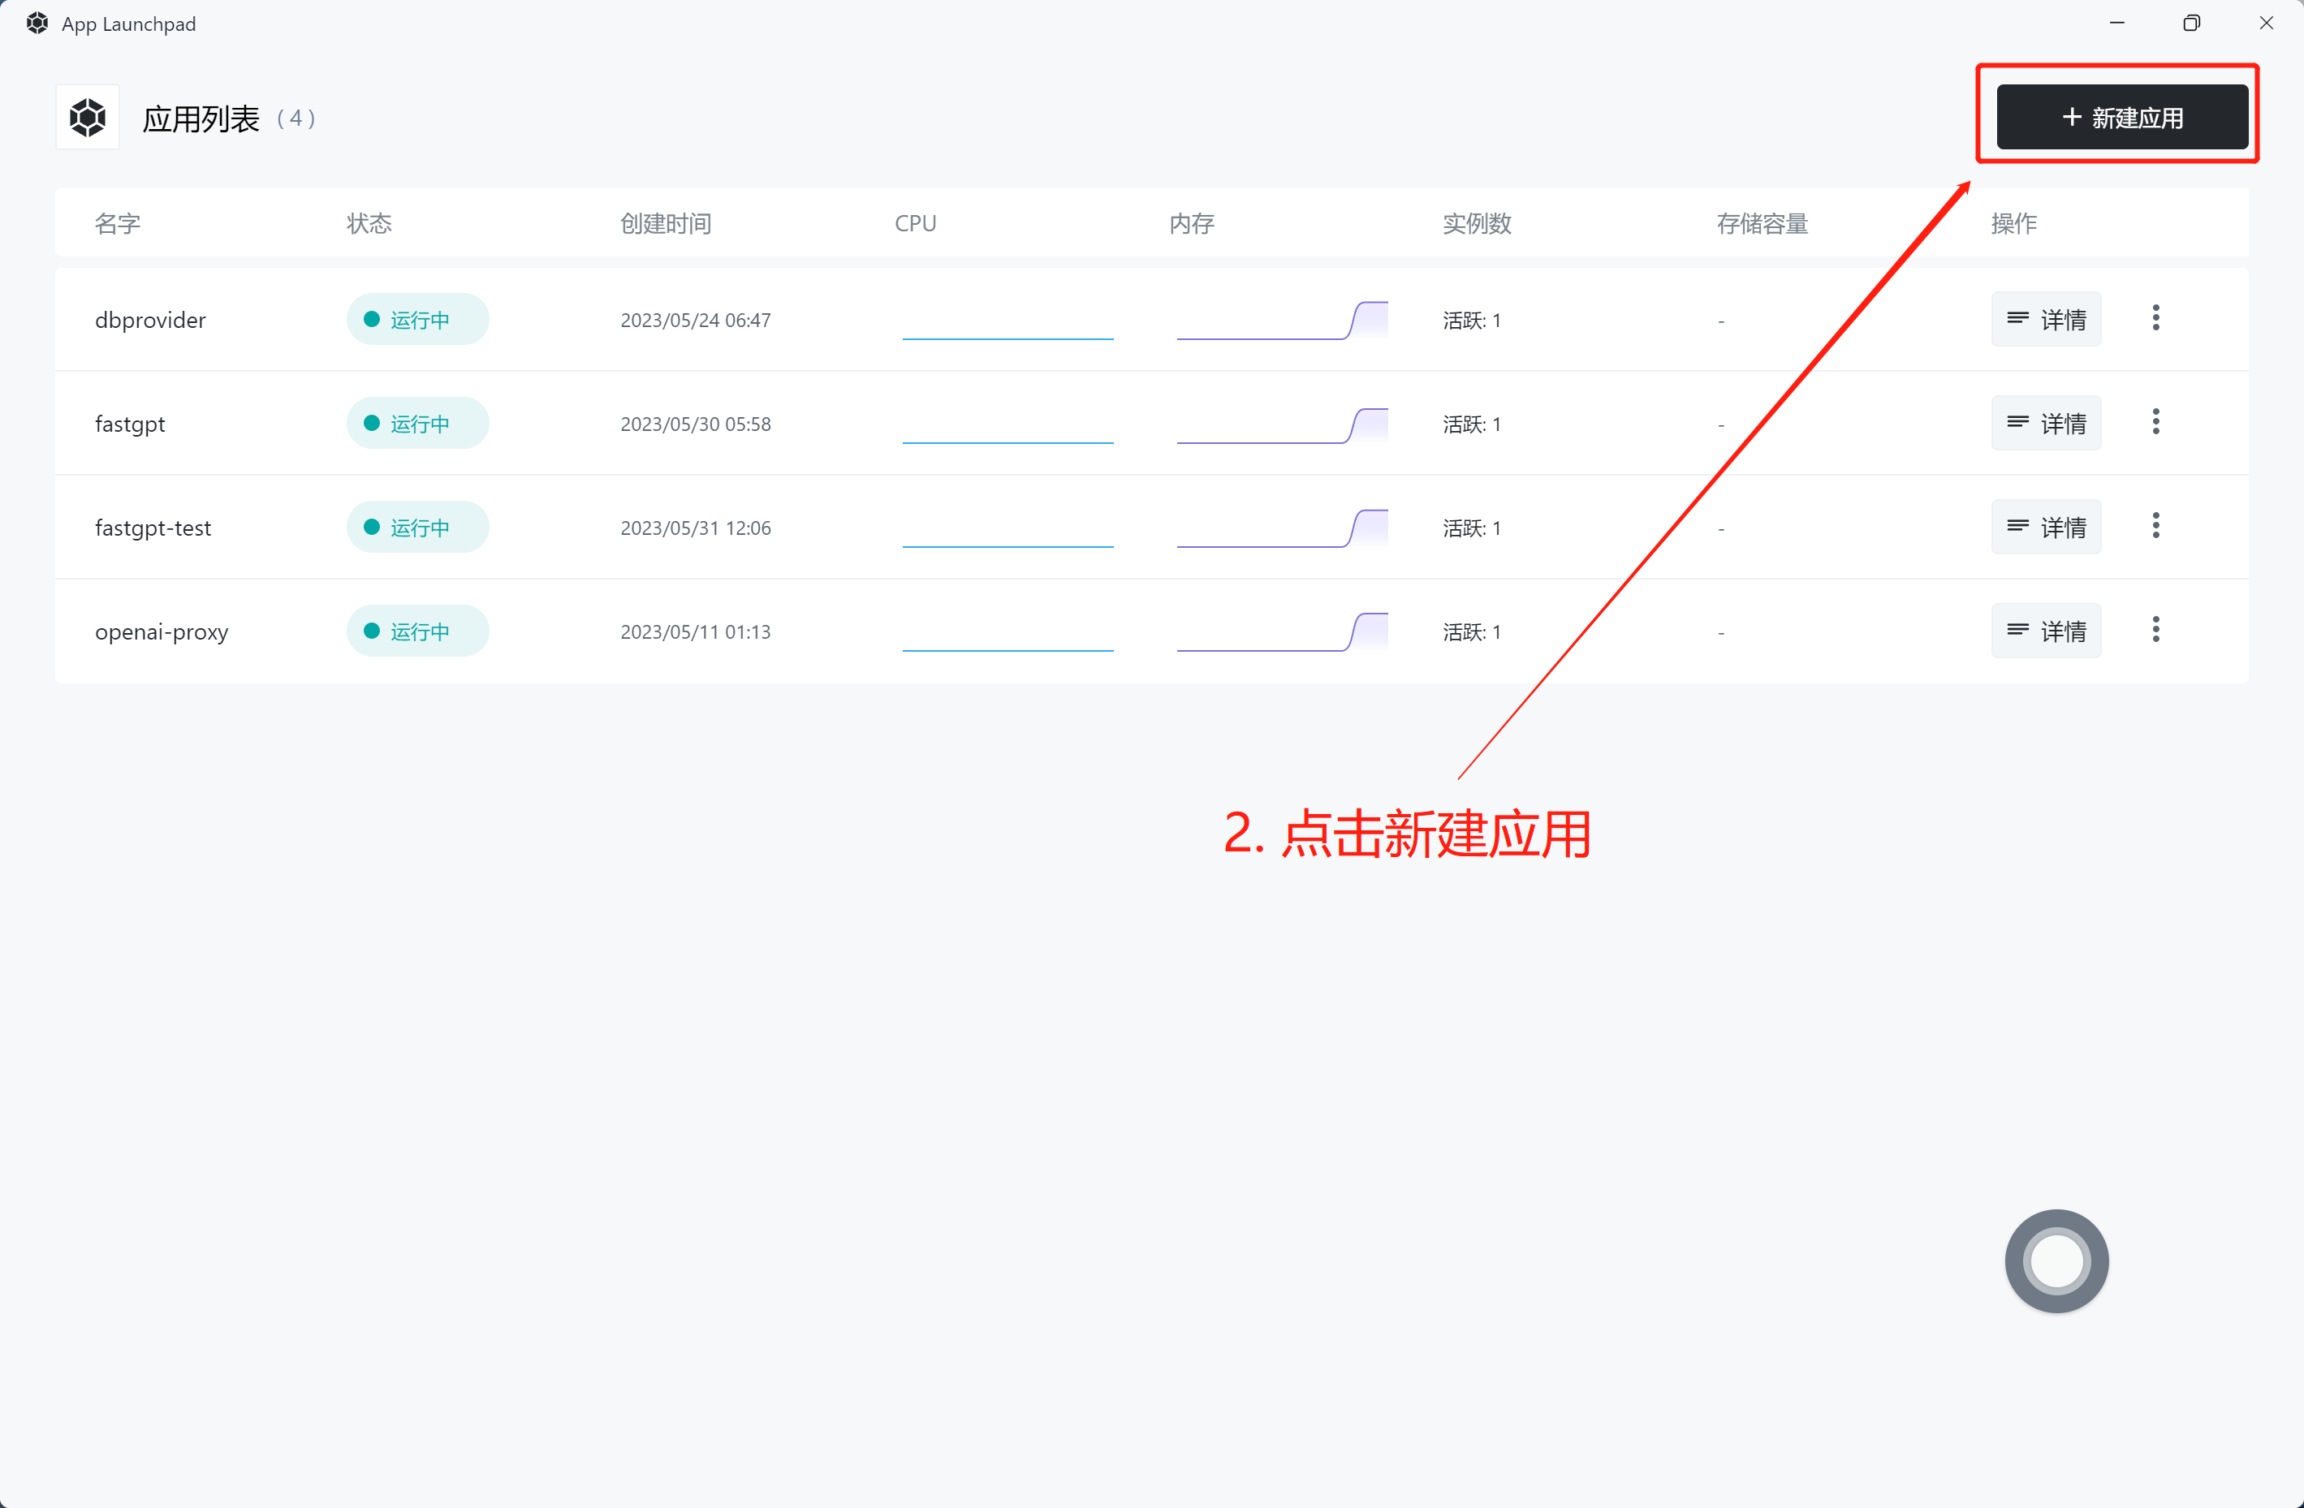This screenshot has height=1508, width=2304.
Task: Open the three-dot menu for fastgpt
Action: pos(2155,422)
